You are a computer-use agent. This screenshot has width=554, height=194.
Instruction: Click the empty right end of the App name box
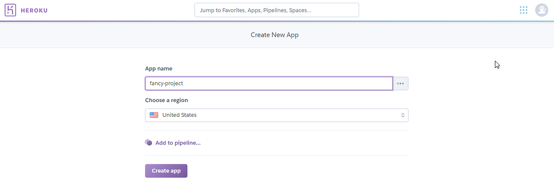(369, 83)
